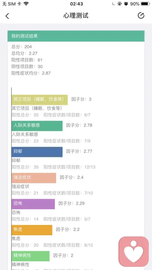Screen dimensions: 152x270
Task: Select the orange 焦虑 bar
Action: tap(32, 230)
